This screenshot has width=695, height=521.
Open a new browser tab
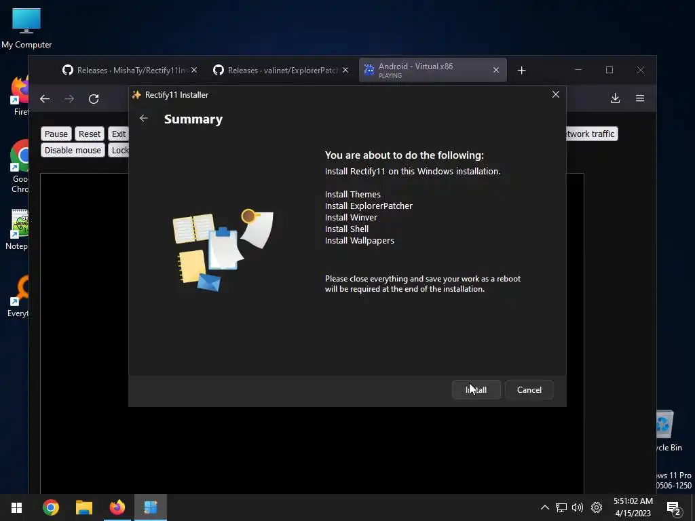(522, 71)
